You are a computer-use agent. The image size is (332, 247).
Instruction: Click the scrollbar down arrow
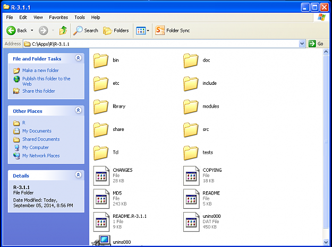(x=326, y=242)
